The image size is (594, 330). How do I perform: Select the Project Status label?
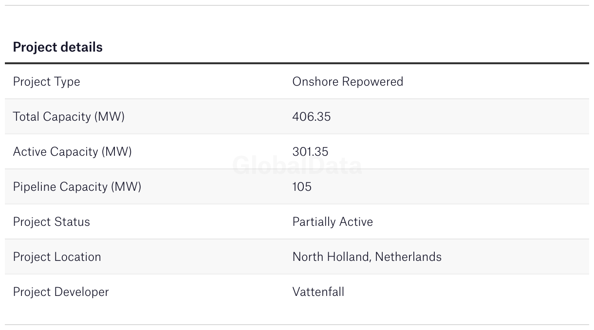(51, 222)
